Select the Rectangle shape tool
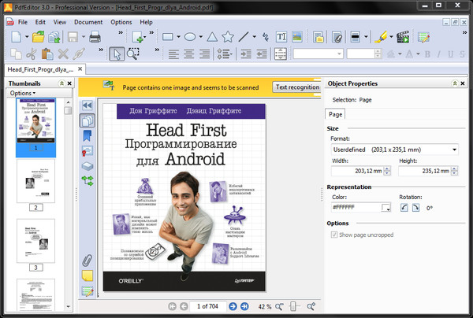The height and width of the screenshot is (318, 473). pyautogui.click(x=167, y=37)
